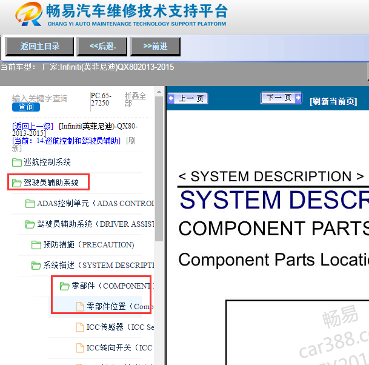Click the blue 查询 search button

point(26,107)
